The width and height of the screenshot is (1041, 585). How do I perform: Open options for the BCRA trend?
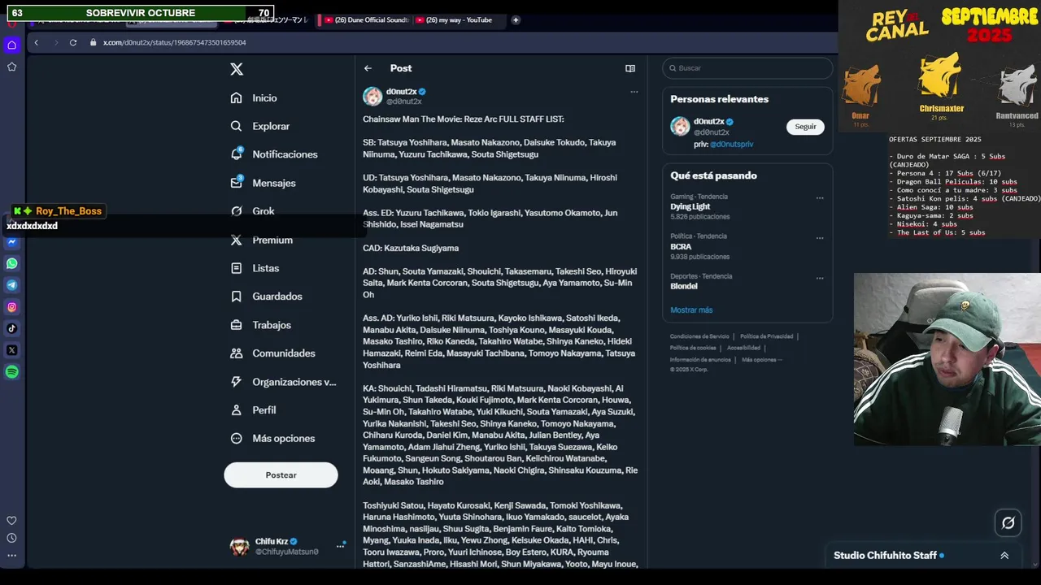[x=820, y=238]
